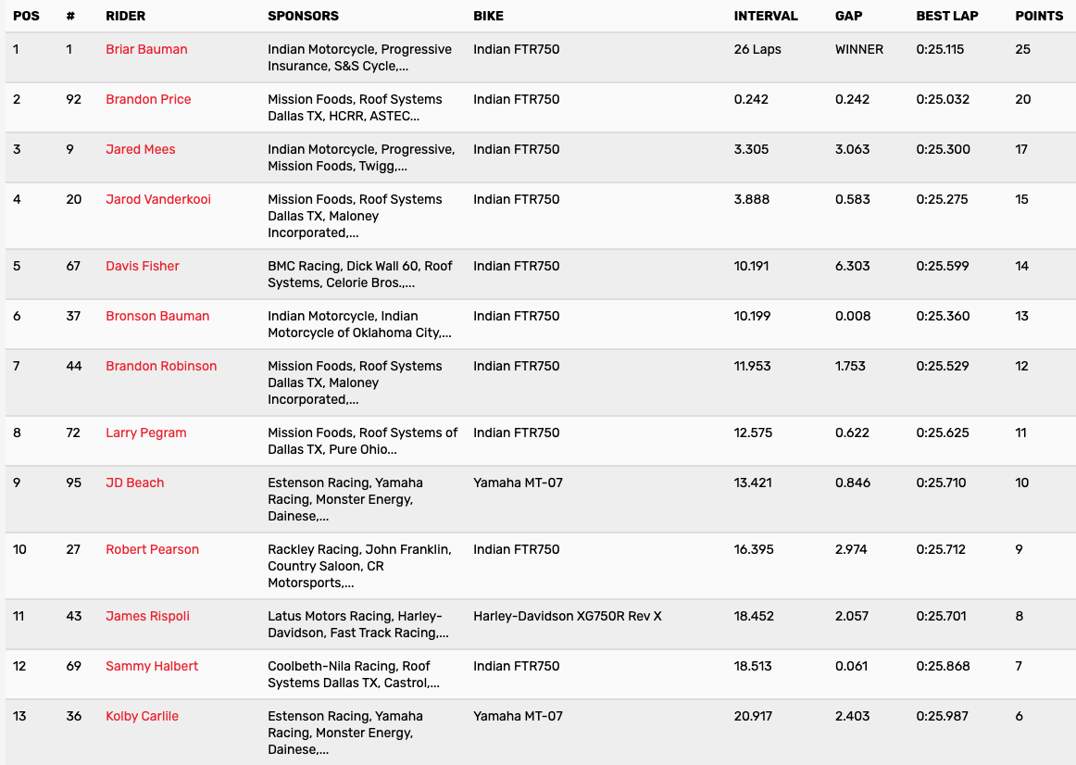The image size is (1076, 765).
Task: Click the POINTS column header
Action: pos(1039,16)
